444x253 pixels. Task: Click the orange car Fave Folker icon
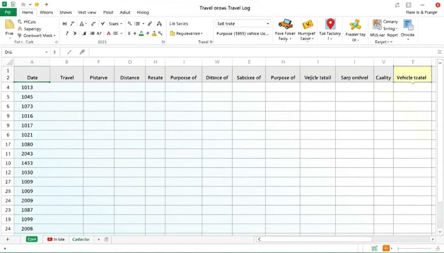pos(285,24)
